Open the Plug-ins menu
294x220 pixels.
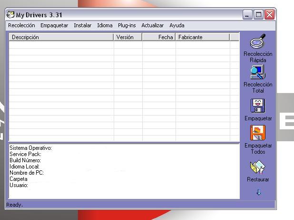[127, 25]
